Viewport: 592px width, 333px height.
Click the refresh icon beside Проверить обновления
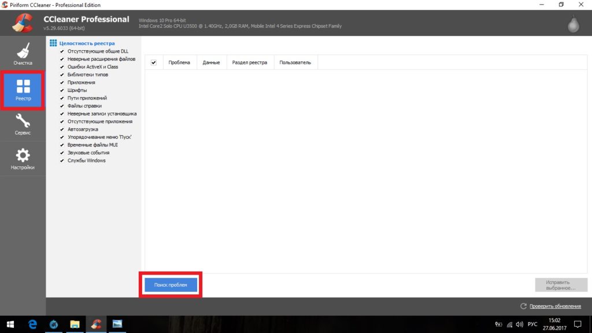coord(523,306)
